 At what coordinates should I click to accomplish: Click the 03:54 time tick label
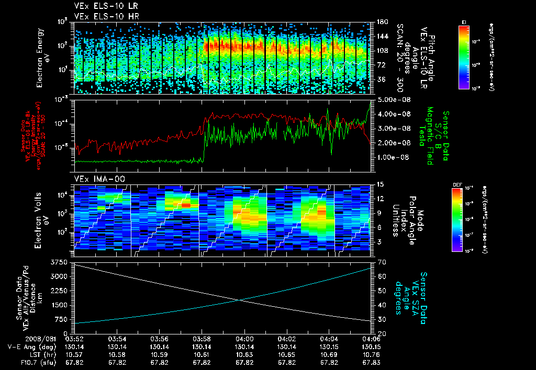point(117,339)
